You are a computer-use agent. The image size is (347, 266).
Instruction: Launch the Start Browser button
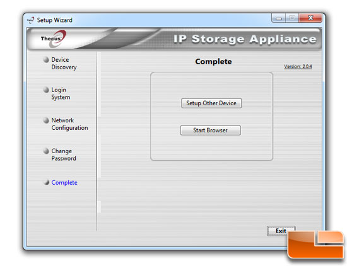coord(211,130)
